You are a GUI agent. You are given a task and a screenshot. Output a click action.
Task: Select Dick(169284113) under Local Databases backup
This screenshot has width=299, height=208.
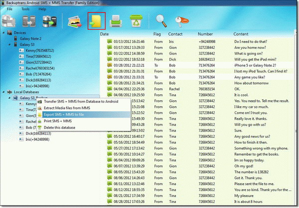[38, 133]
